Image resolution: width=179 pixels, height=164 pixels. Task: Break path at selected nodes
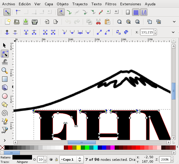point(34,32)
